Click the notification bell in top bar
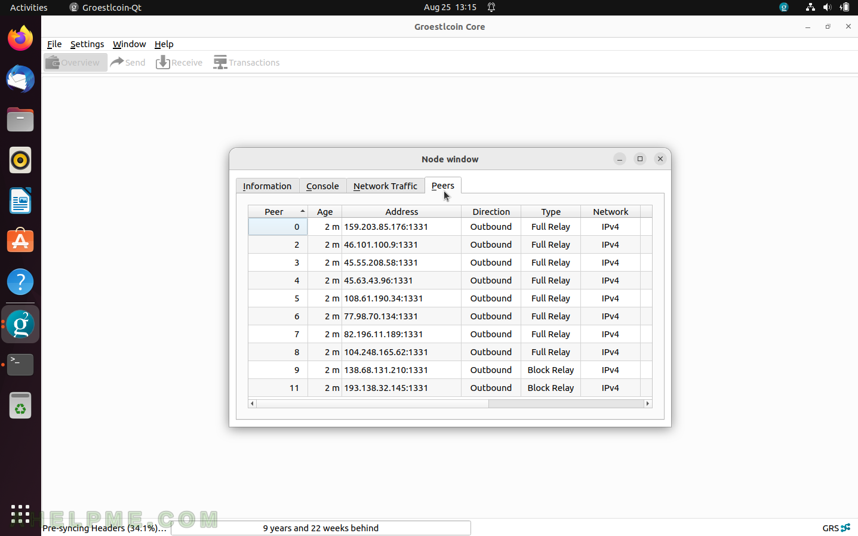This screenshot has width=858, height=536. 491,7
